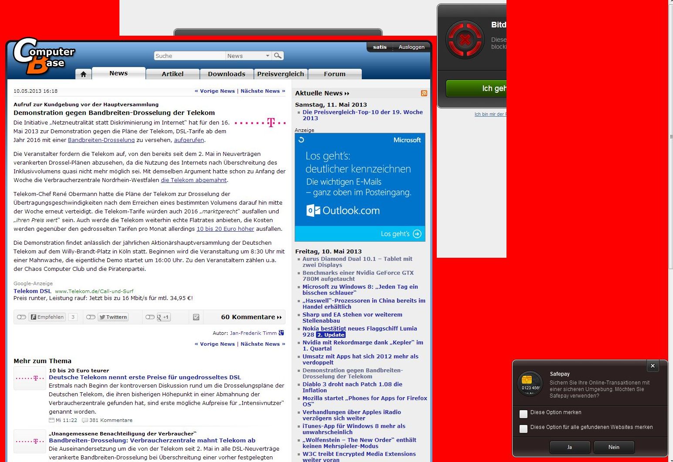Screen dimensions: 673x462
Task: Expand Aktuelle News arrows
Action: coord(347,94)
